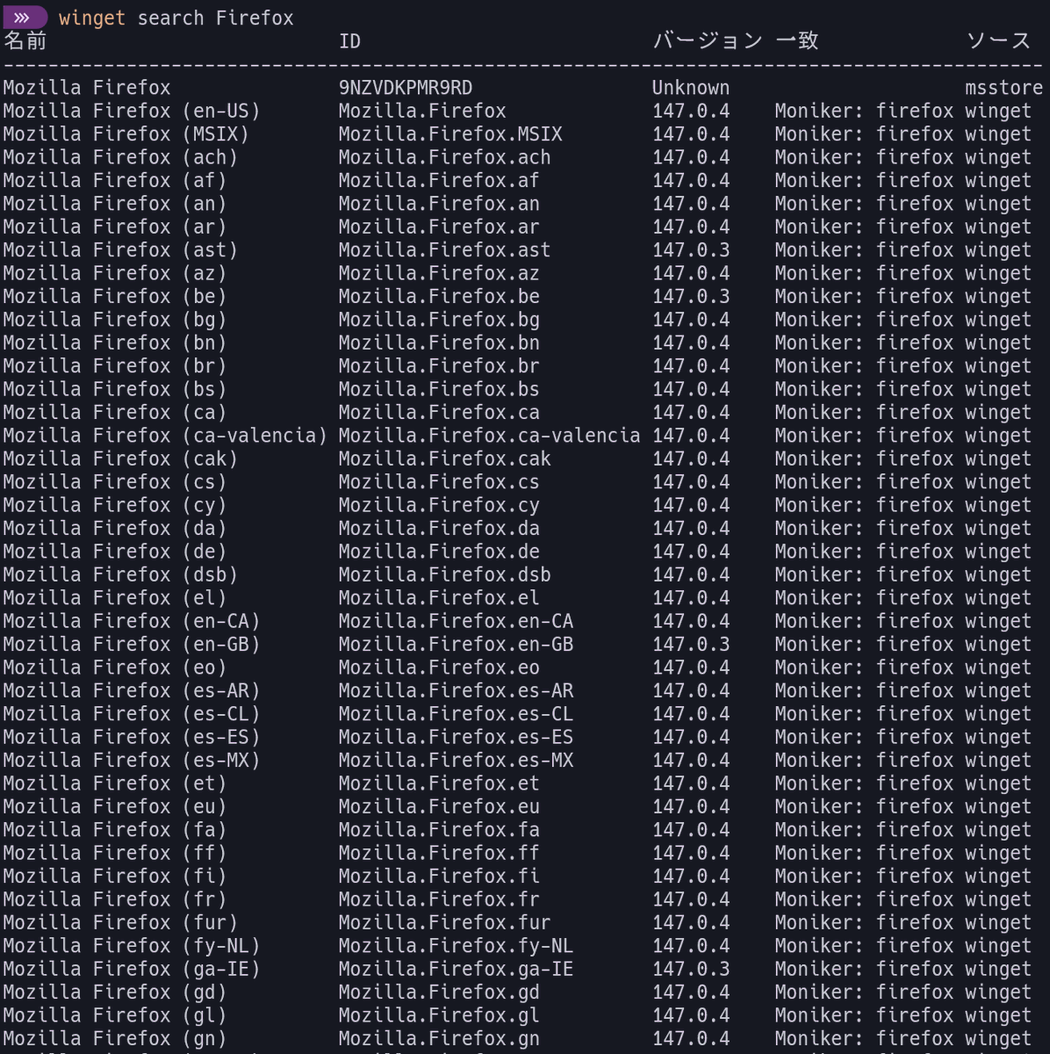Click ID 'Mozilla.Firefox.af'
Image resolution: width=1050 pixels, height=1054 pixels.
[439, 181]
